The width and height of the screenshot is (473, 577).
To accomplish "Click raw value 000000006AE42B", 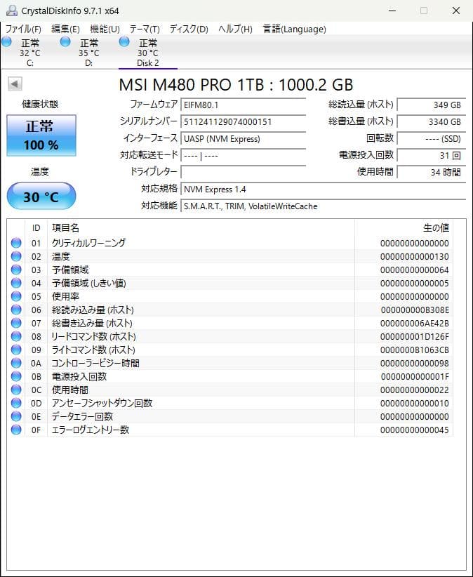I will coord(415,324).
